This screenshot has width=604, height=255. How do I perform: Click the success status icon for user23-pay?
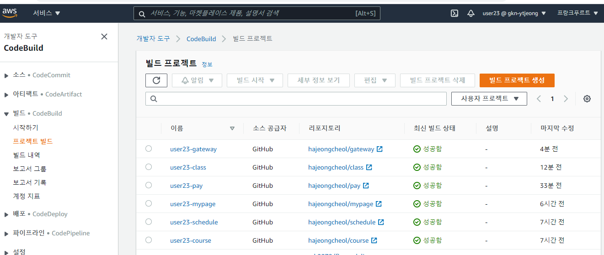tap(417, 186)
